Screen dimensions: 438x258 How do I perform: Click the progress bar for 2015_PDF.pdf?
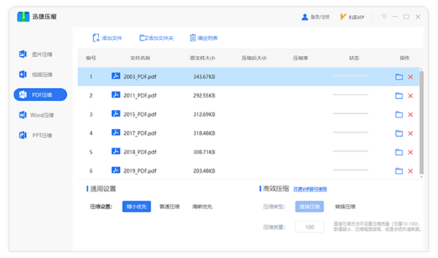350,113
